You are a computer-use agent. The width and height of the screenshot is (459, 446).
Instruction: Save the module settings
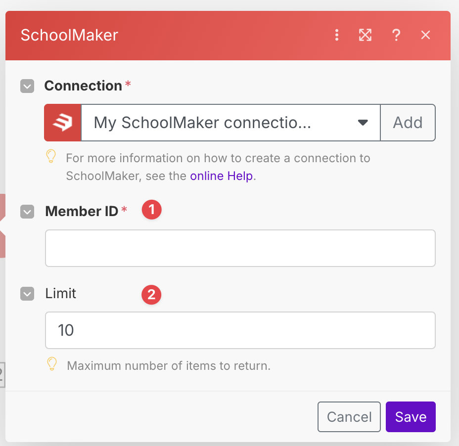pos(411,417)
